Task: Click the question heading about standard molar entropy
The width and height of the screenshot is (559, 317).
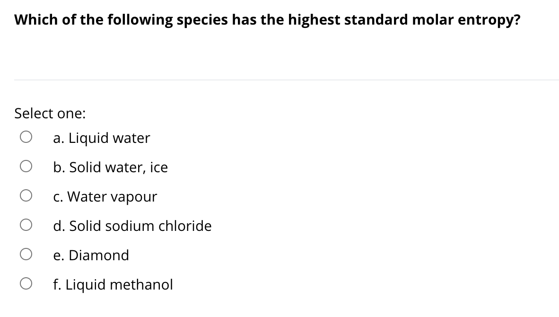Action: coord(267,19)
